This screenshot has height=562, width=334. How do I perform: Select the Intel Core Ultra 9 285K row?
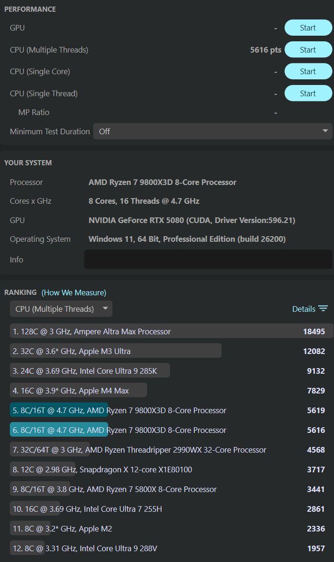point(171,370)
